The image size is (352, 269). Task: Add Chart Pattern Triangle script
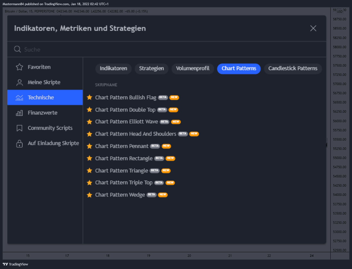point(122,170)
